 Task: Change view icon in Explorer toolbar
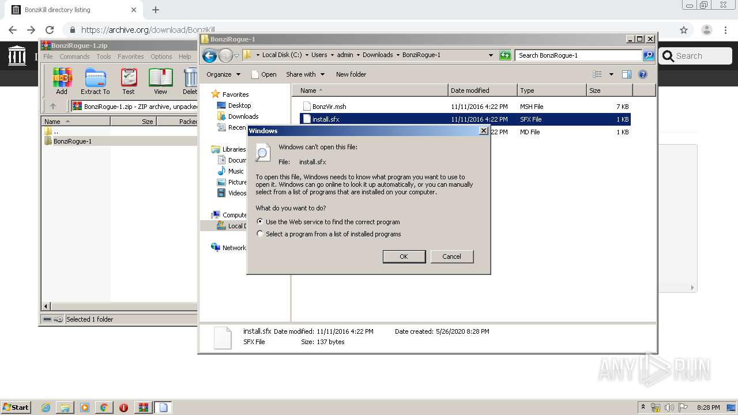point(597,74)
